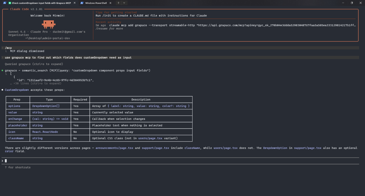Click '~\Desktop\admin-portal-dev' path text
This screenshot has width=365, height=196.
point(47,38)
